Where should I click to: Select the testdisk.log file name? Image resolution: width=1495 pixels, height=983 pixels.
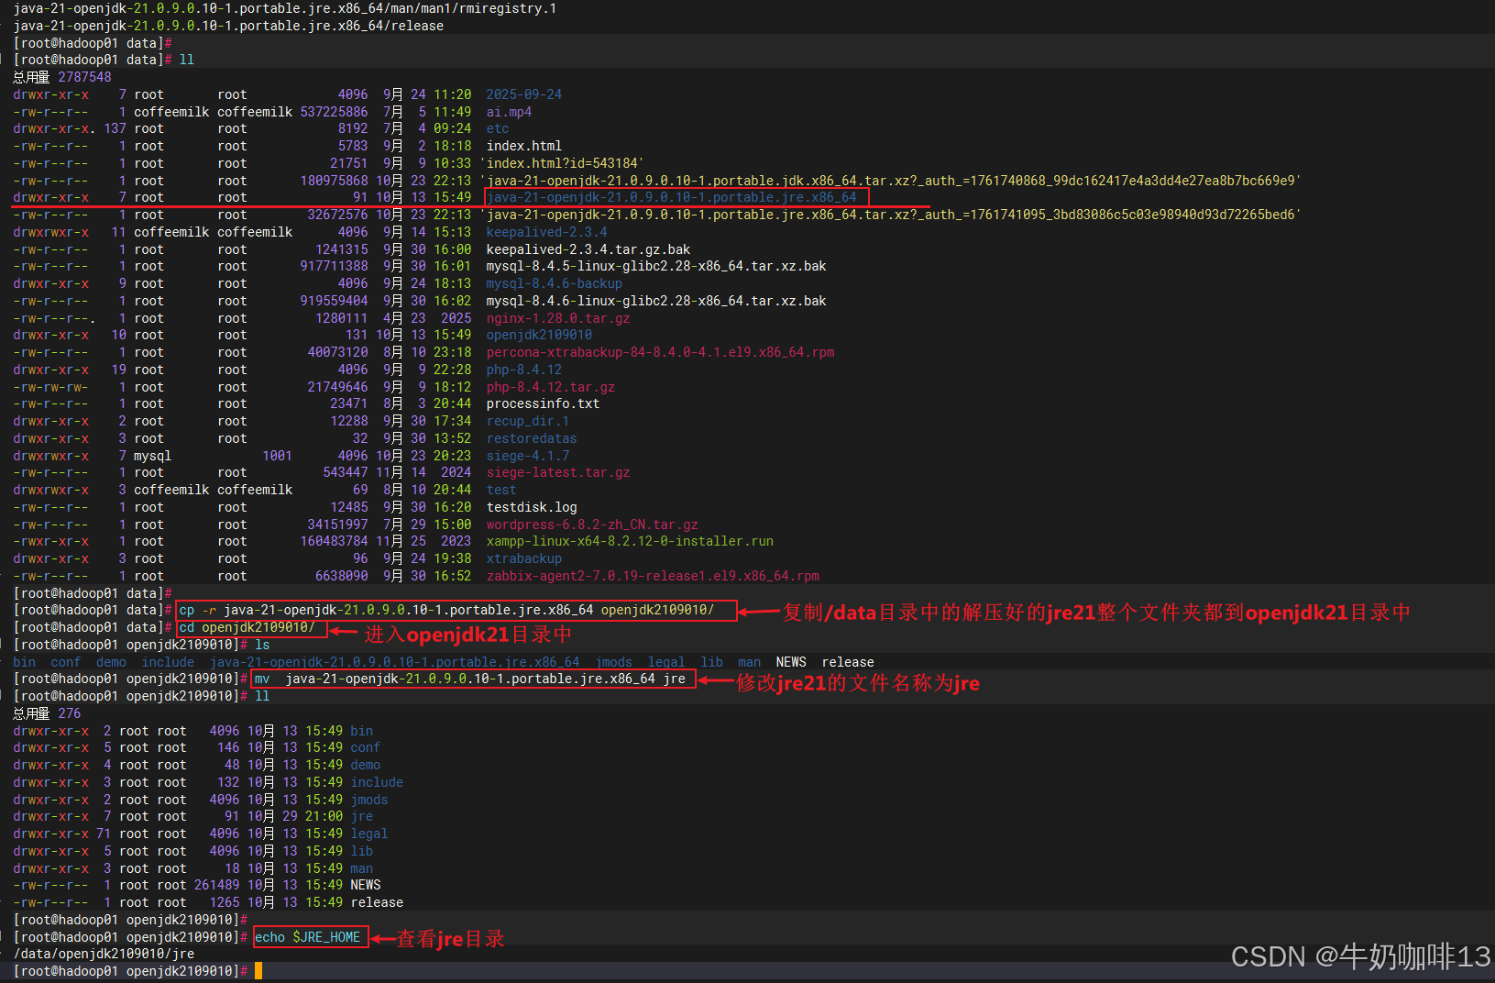tap(531, 507)
